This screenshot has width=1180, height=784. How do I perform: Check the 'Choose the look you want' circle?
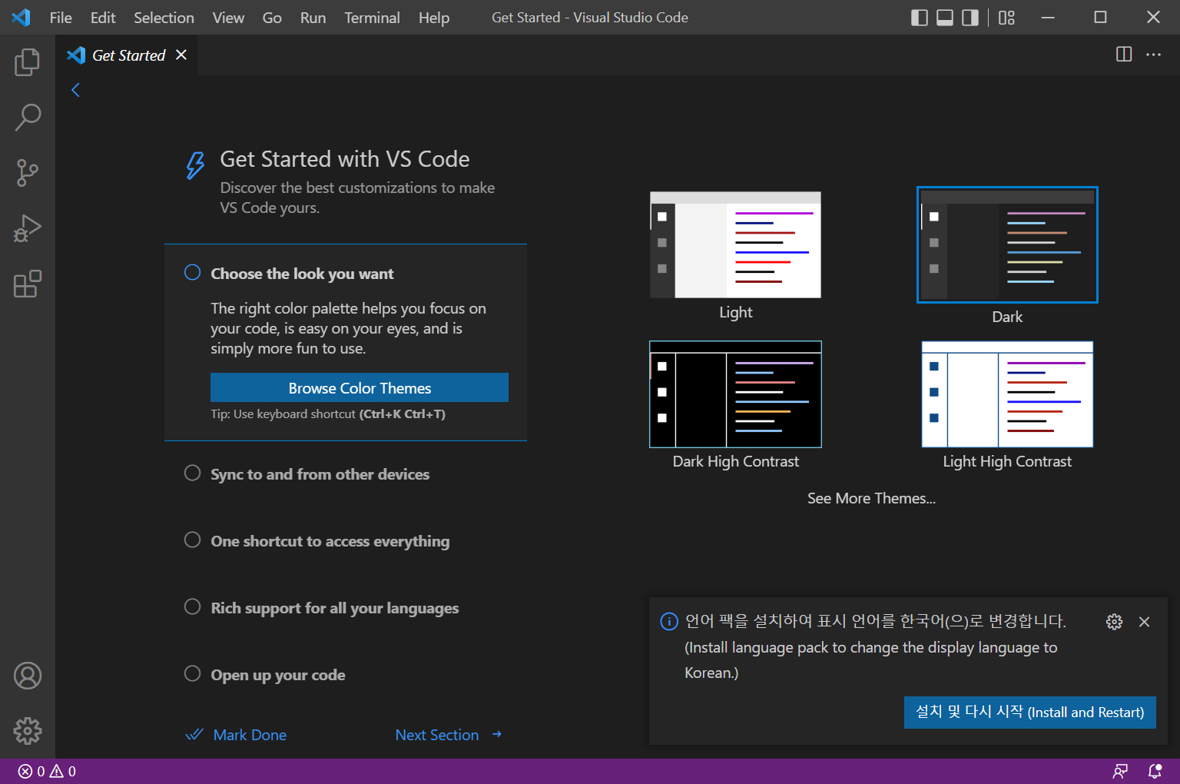(192, 272)
